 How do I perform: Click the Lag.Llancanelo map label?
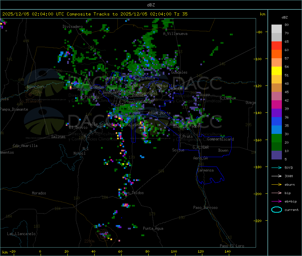[21, 234]
